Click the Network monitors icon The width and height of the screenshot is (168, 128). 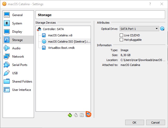click(7, 56)
